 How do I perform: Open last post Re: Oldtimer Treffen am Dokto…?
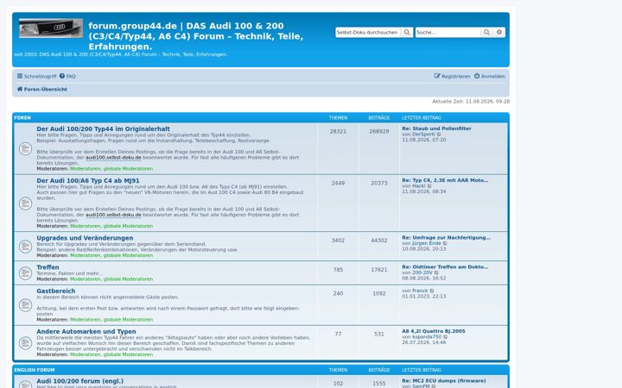(445, 266)
